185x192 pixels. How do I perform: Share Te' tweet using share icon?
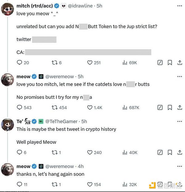(179, 152)
